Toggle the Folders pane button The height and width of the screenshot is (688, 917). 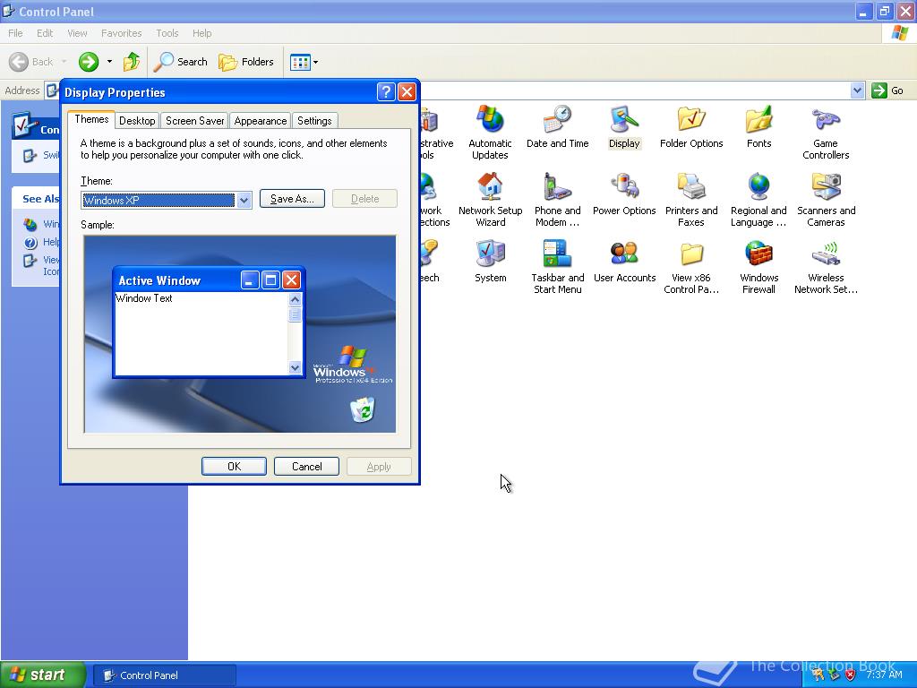(x=246, y=62)
